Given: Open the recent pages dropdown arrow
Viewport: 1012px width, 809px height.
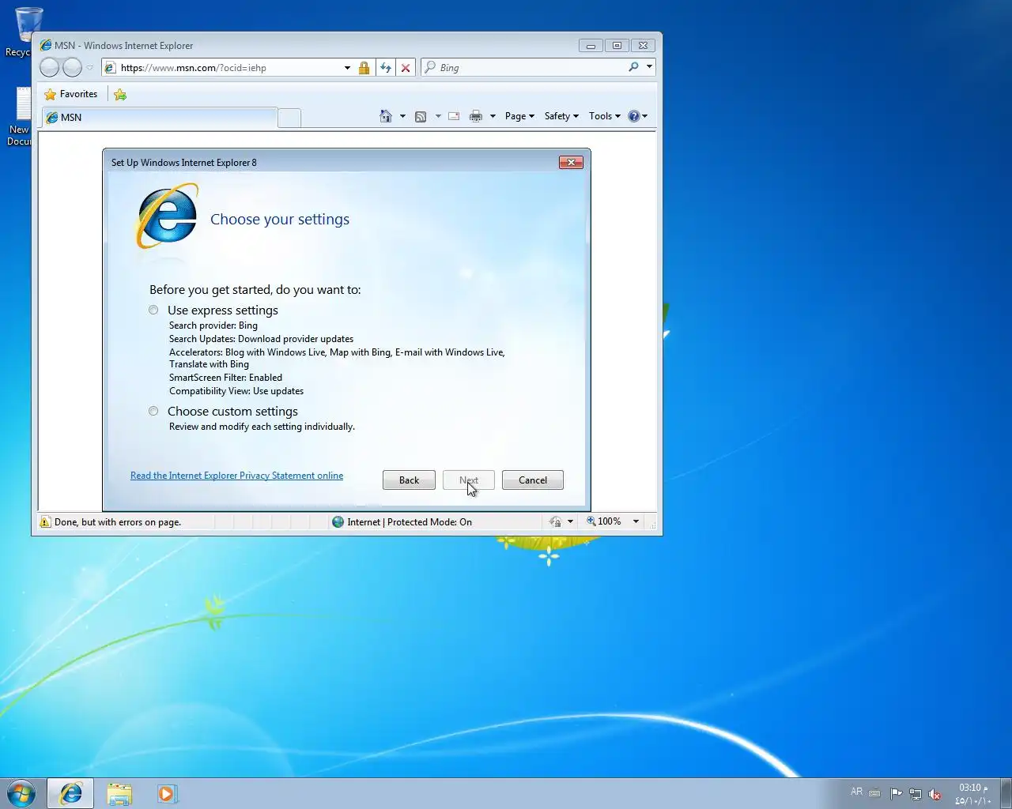Looking at the screenshot, I should click(x=89, y=68).
